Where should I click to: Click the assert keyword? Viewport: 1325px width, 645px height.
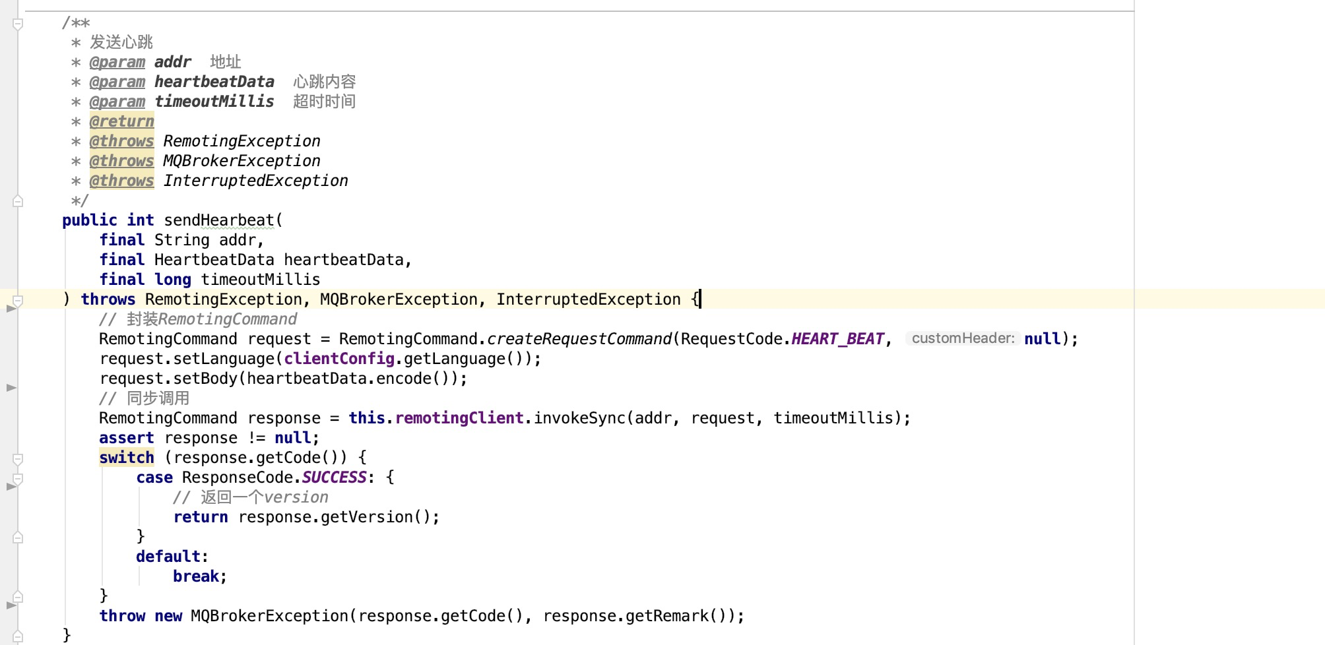coord(126,438)
